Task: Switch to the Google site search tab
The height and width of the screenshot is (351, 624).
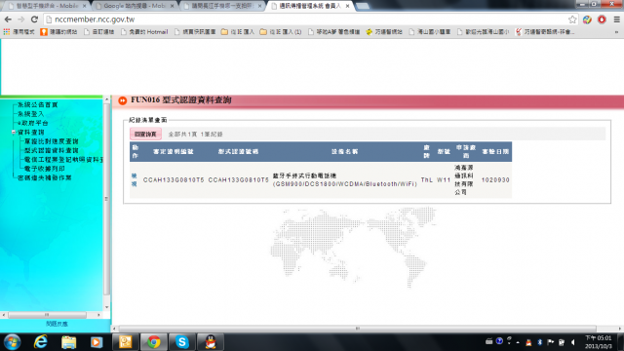Action: coord(135,6)
